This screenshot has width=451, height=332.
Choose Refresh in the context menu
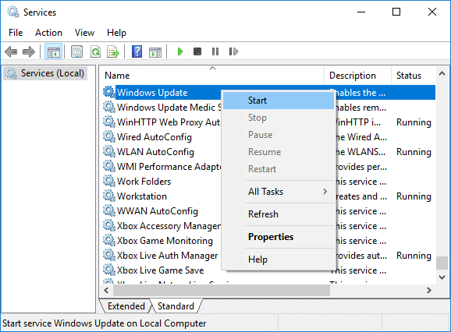pos(279,214)
